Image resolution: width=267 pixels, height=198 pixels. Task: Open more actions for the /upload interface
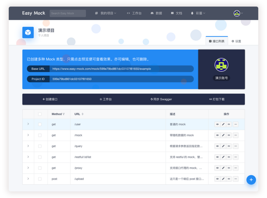pos(236,179)
